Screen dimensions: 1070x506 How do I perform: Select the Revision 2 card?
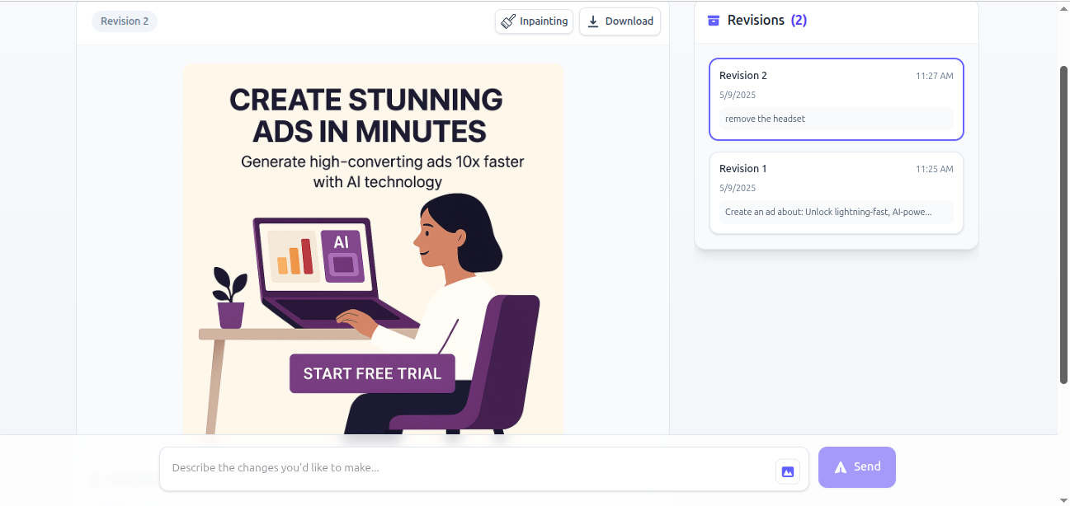click(837, 99)
